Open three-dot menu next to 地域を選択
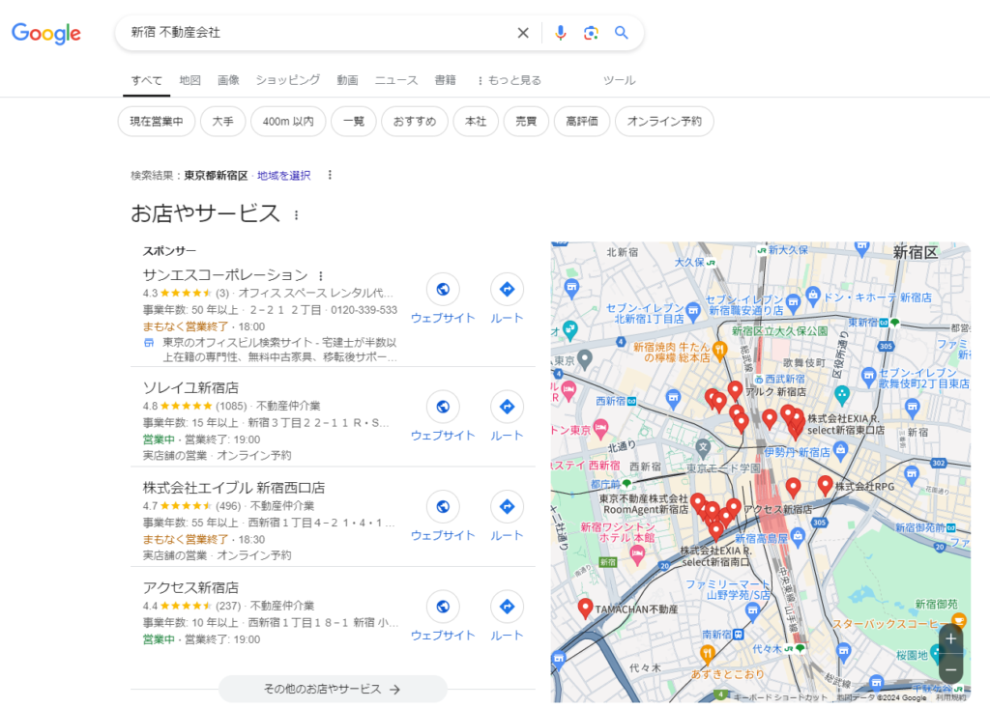Viewport: 990px width, 708px height. (330, 175)
